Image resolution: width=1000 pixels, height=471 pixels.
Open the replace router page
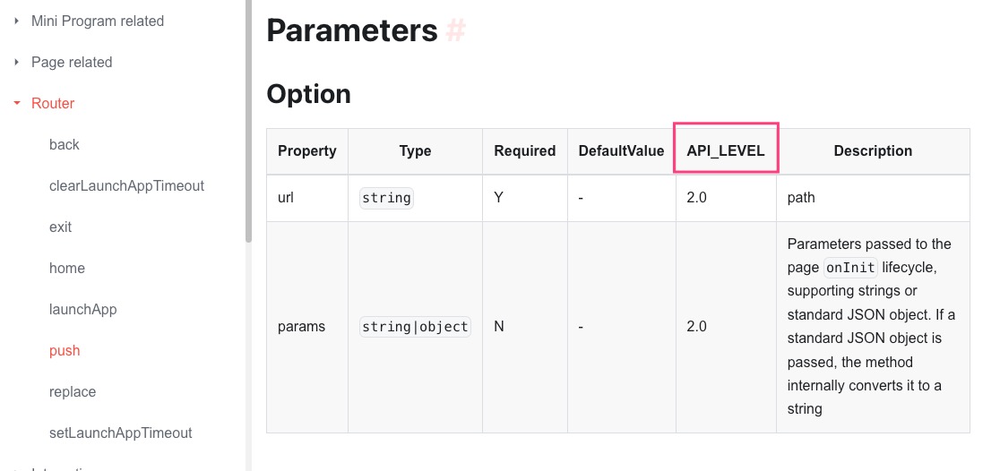tap(73, 391)
